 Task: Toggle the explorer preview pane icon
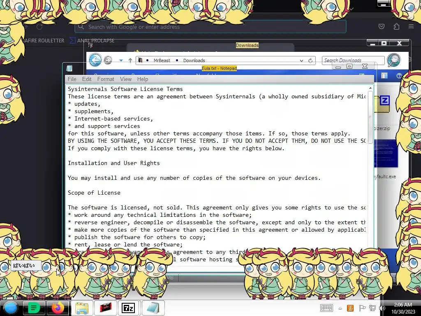(x=384, y=76)
